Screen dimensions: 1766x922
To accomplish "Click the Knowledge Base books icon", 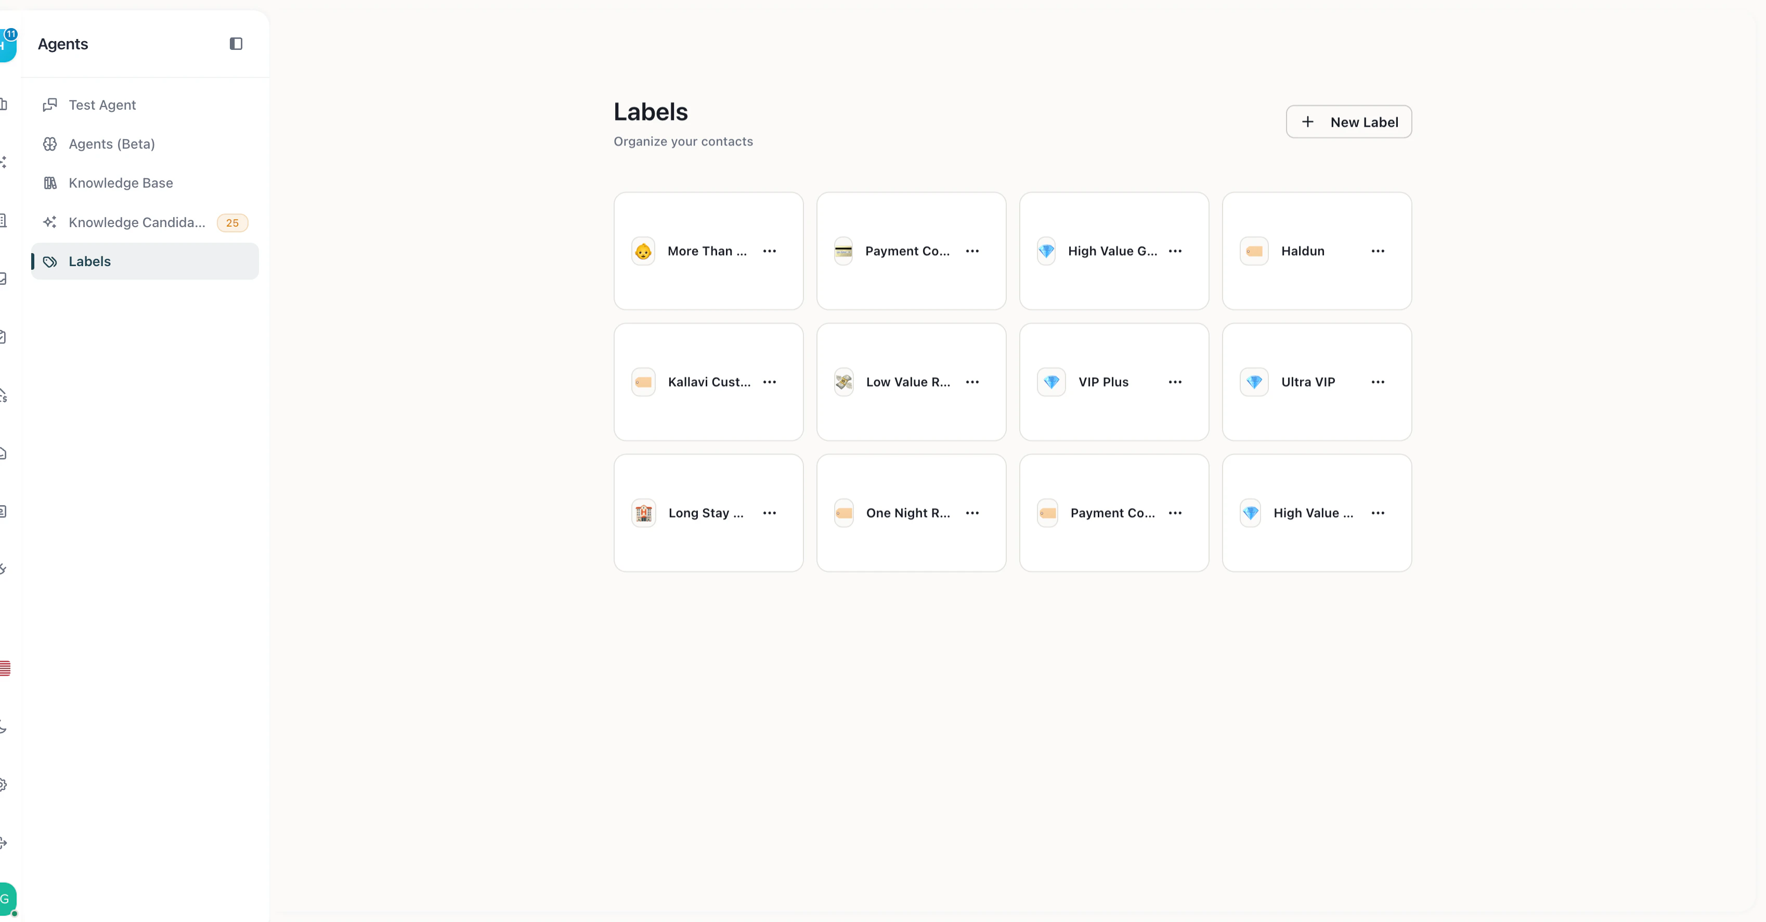I will point(50,183).
